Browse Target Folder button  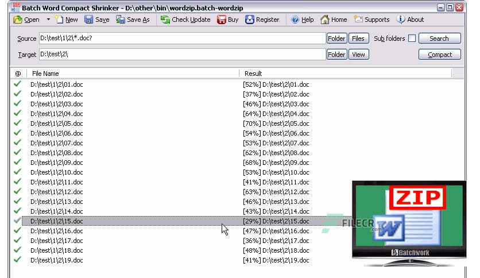click(x=336, y=55)
